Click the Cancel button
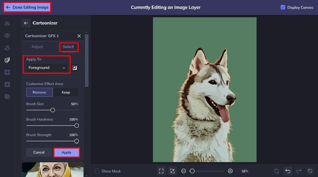Viewport: 318px width, 177px height. pos(39,152)
